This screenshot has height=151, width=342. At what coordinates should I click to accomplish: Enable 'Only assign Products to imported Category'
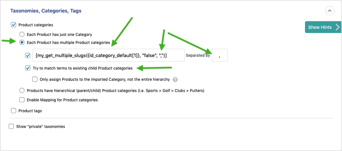(35, 79)
